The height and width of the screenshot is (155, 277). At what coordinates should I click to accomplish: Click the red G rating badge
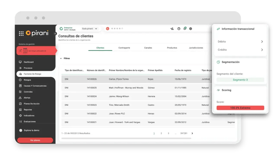click(x=108, y=28)
